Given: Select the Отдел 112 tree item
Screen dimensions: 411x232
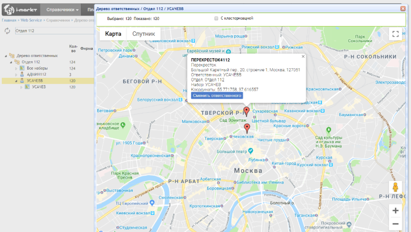Looking at the screenshot, I should (31, 62).
